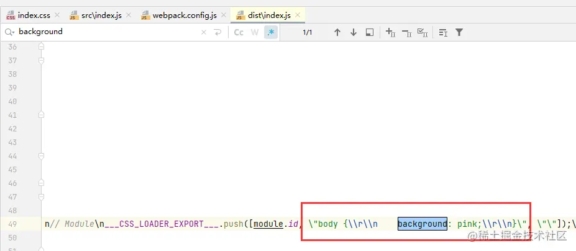Switch to the src\index.js tab
The width and height of the screenshot is (576, 251).
[101, 15]
